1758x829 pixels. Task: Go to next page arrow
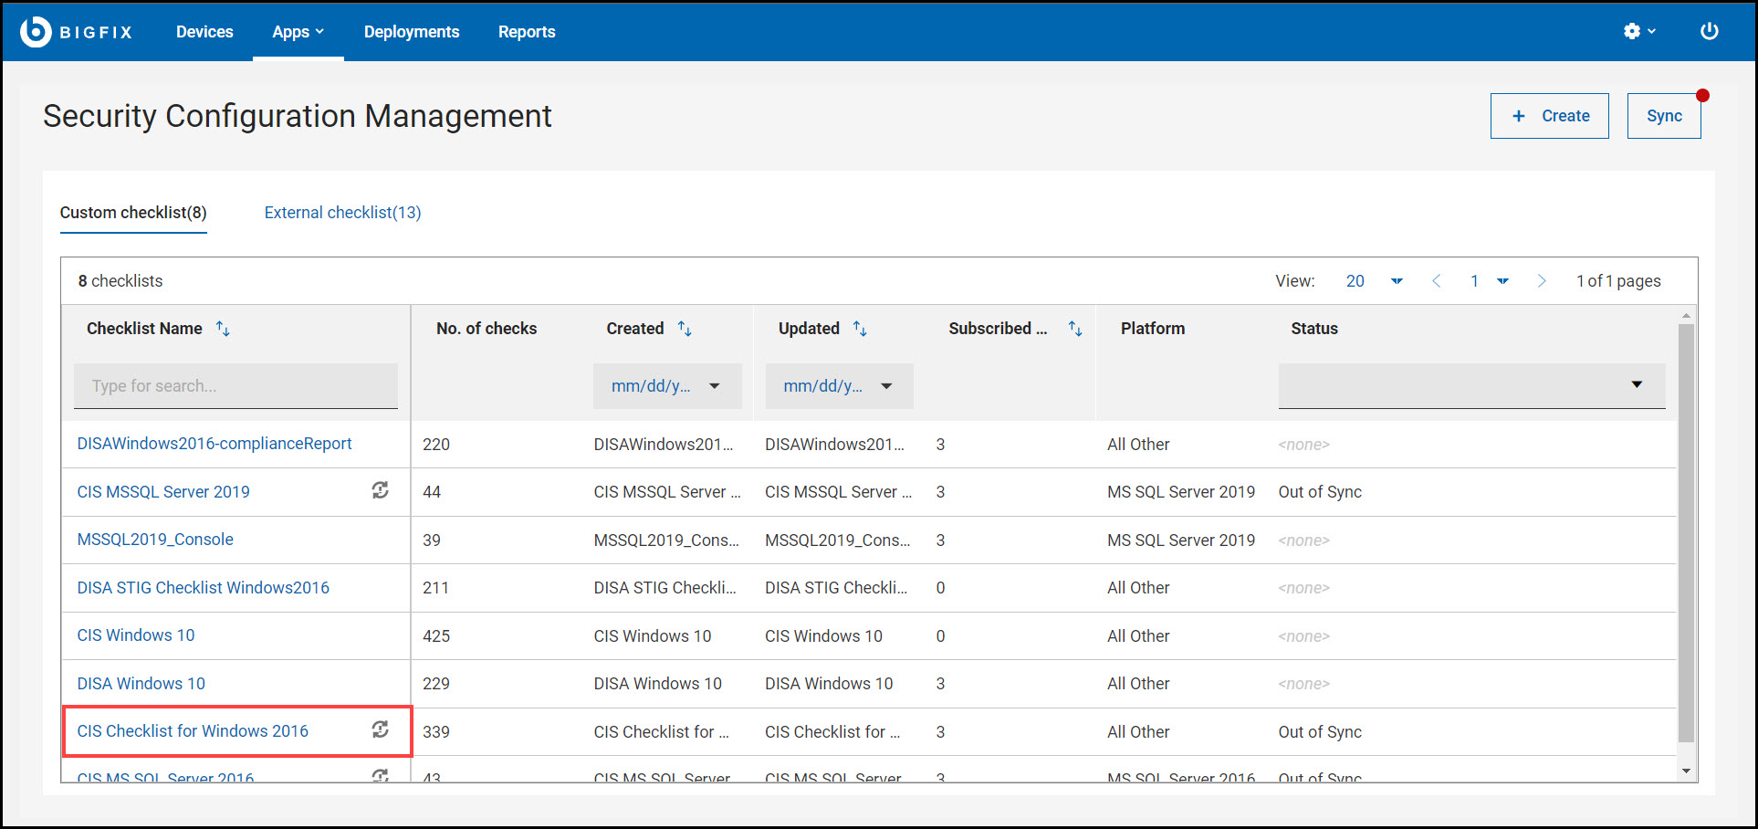1541,281
